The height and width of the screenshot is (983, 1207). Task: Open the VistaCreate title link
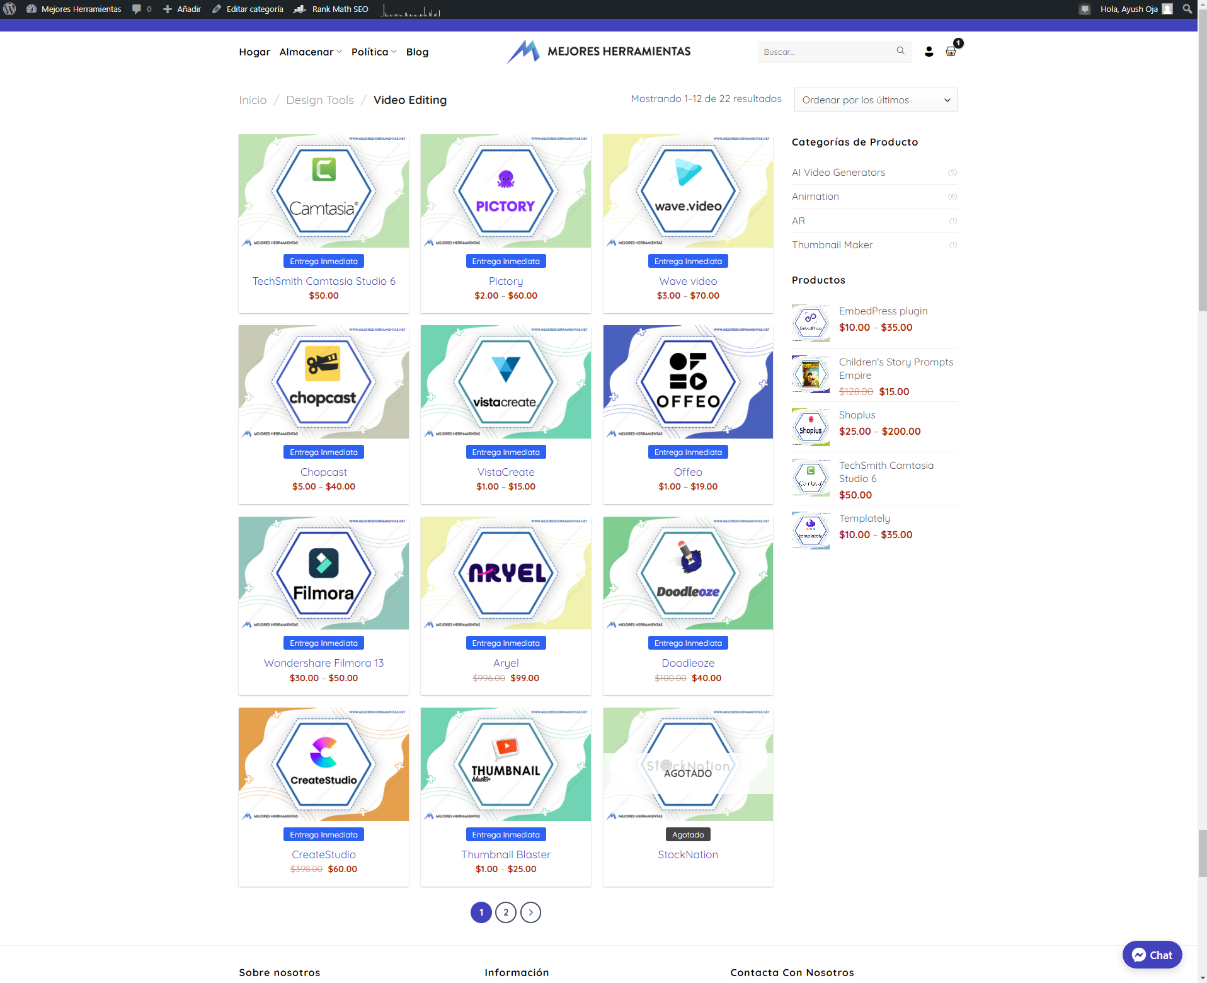[x=506, y=472]
